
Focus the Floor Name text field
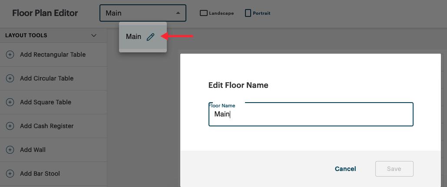coord(311,114)
